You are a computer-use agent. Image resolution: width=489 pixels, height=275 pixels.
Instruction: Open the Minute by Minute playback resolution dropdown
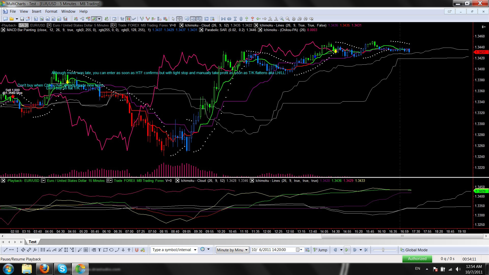(x=246, y=250)
